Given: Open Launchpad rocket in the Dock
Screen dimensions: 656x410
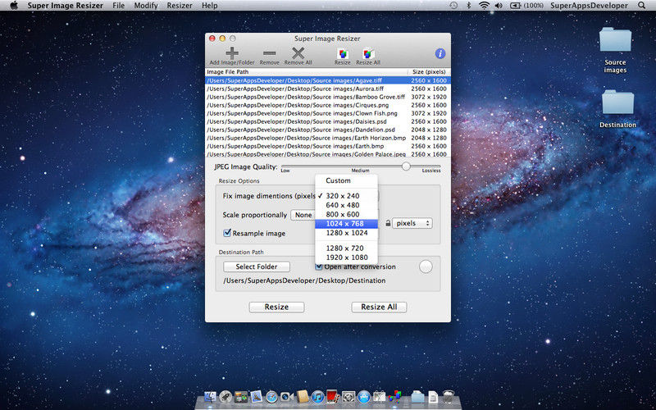Looking at the screenshot, I should pyautogui.click(x=226, y=396).
